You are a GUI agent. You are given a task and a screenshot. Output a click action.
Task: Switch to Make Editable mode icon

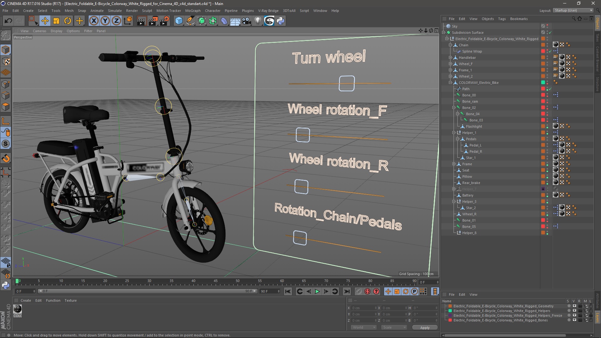[x=6, y=36]
